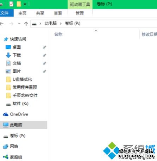Switch to the 主页 ribbon tab
157x161 pixels.
coord(23,13)
